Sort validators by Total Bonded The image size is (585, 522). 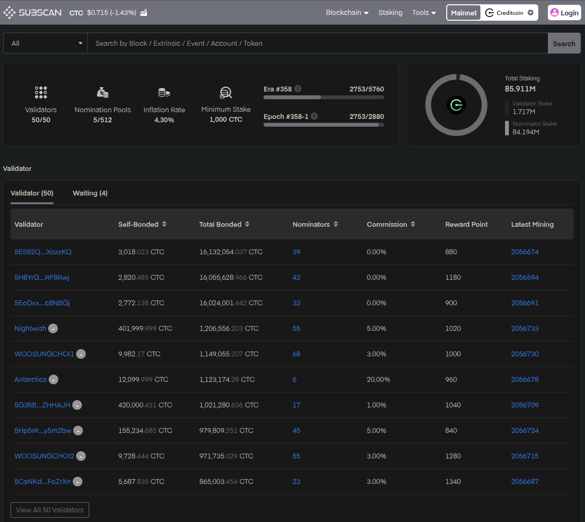point(247,224)
